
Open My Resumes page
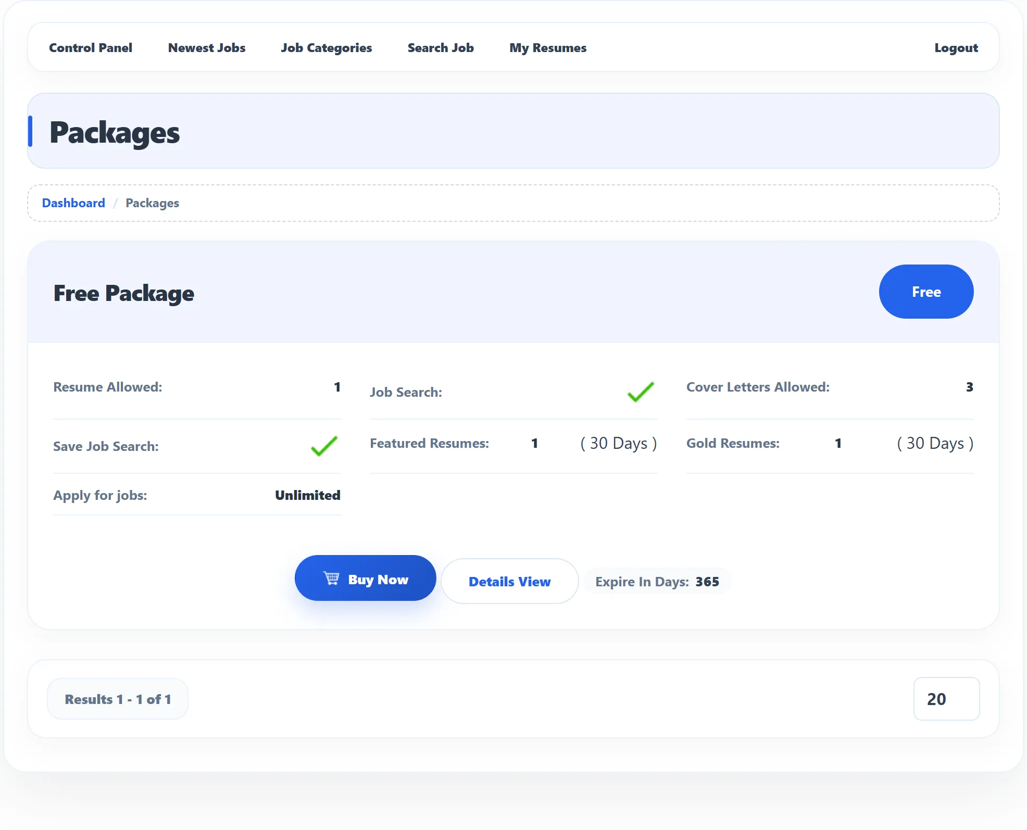coord(548,48)
